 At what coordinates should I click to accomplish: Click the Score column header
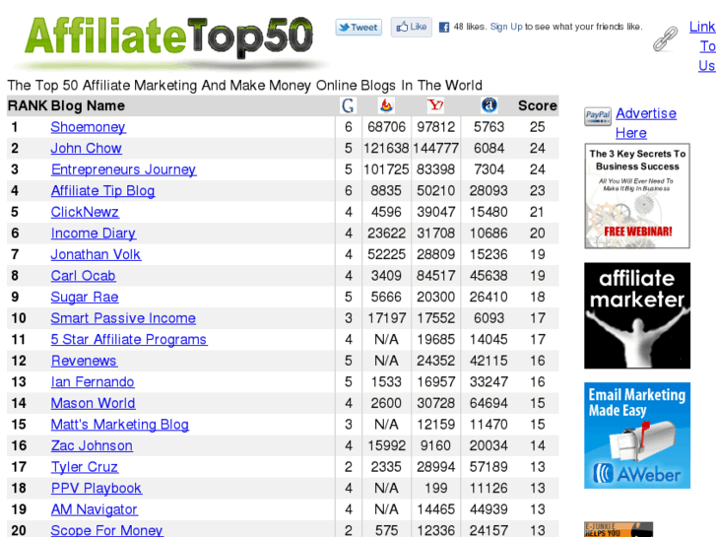tap(538, 105)
